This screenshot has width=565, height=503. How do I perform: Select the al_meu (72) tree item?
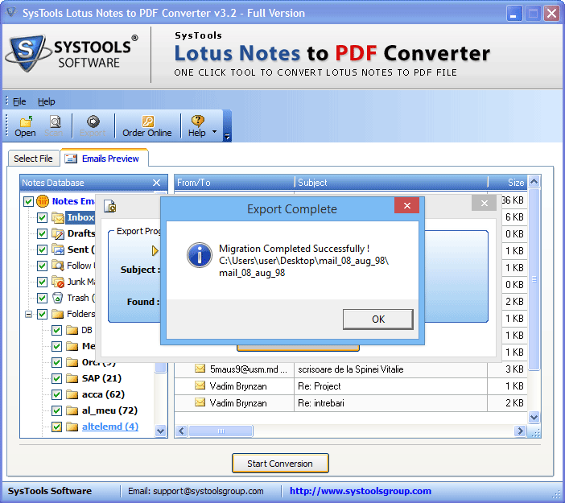(109, 410)
